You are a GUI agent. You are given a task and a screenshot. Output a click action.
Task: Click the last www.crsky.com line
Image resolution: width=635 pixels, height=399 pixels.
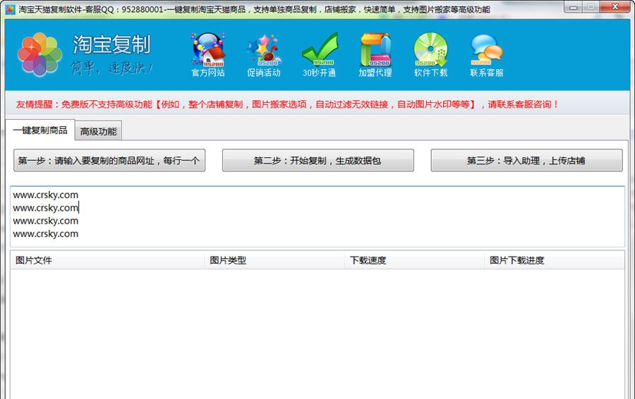(x=46, y=233)
